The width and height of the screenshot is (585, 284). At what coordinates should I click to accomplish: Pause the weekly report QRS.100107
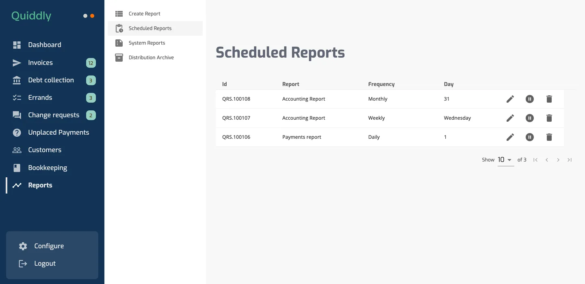[530, 118]
